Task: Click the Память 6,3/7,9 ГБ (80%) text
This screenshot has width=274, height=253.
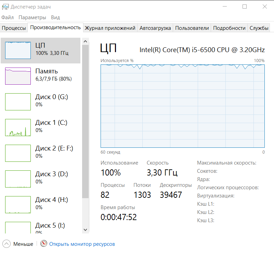Action: (x=53, y=75)
